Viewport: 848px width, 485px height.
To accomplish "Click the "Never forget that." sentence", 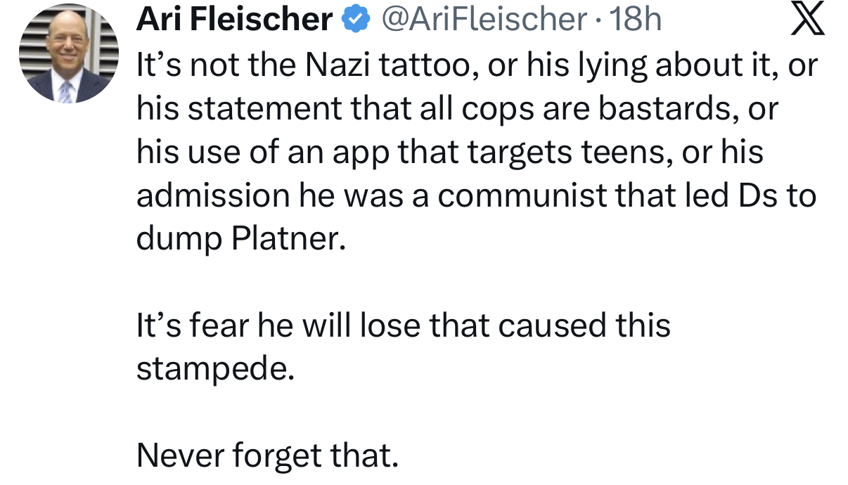I will 268,455.
